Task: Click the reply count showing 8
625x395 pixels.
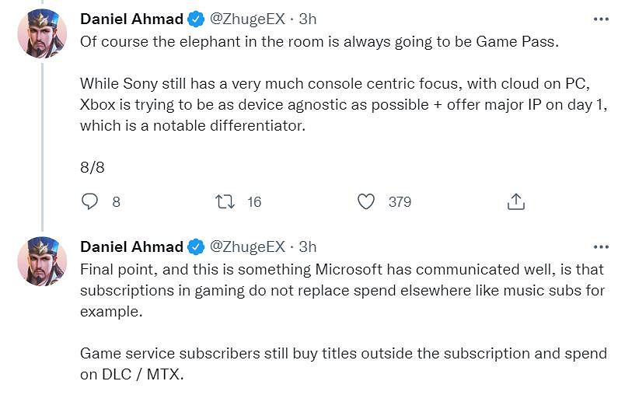Action: click(x=116, y=202)
